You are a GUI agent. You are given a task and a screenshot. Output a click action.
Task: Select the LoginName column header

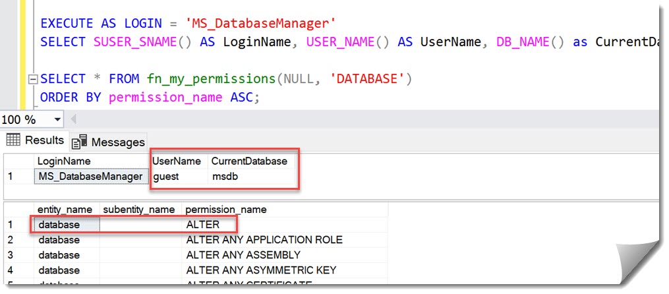tap(63, 161)
